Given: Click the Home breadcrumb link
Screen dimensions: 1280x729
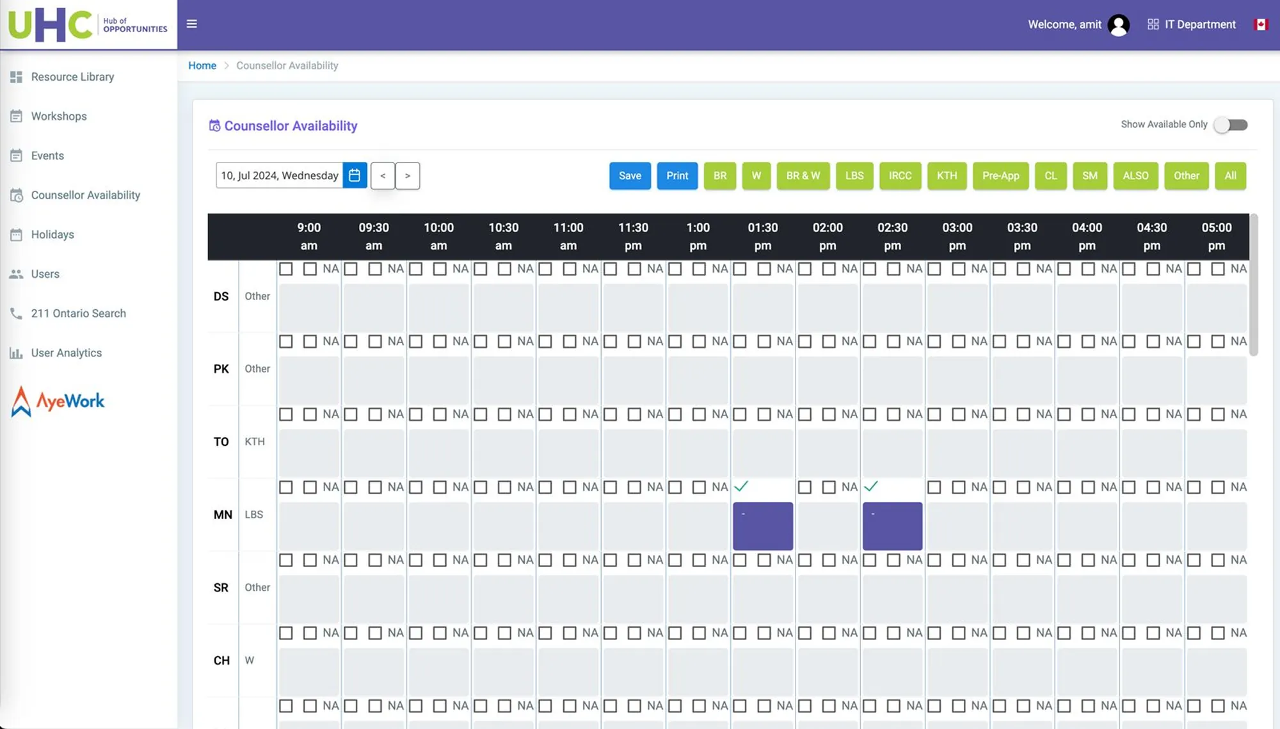Looking at the screenshot, I should pyautogui.click(x=202, y=65).
